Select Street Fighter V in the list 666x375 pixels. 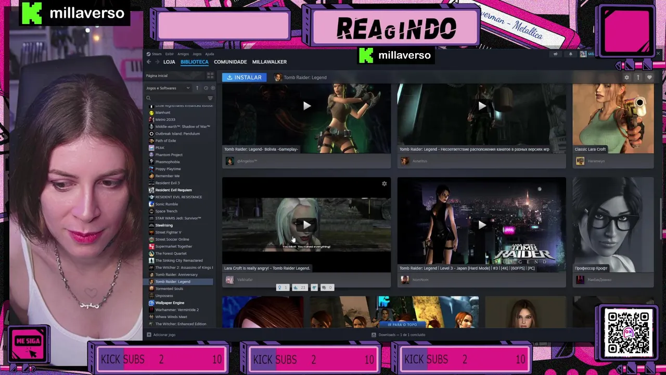pos(168,232)
